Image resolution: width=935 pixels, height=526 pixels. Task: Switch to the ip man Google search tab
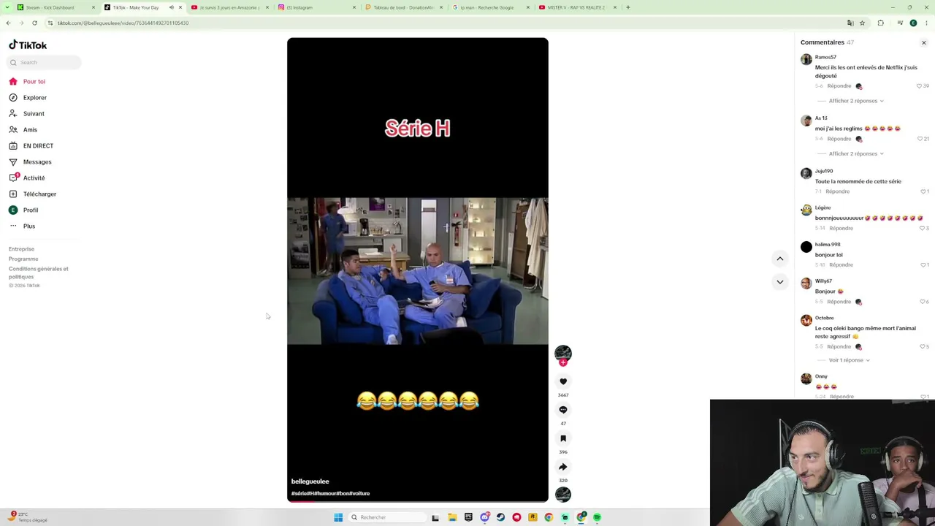click(491, 7)
